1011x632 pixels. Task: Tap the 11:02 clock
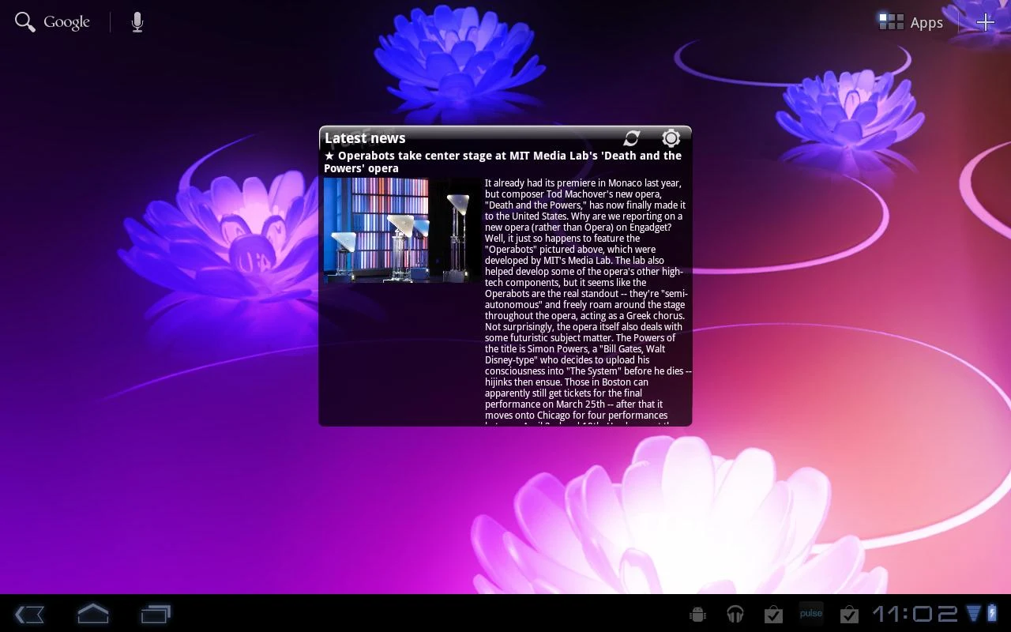tap(915, 614)
